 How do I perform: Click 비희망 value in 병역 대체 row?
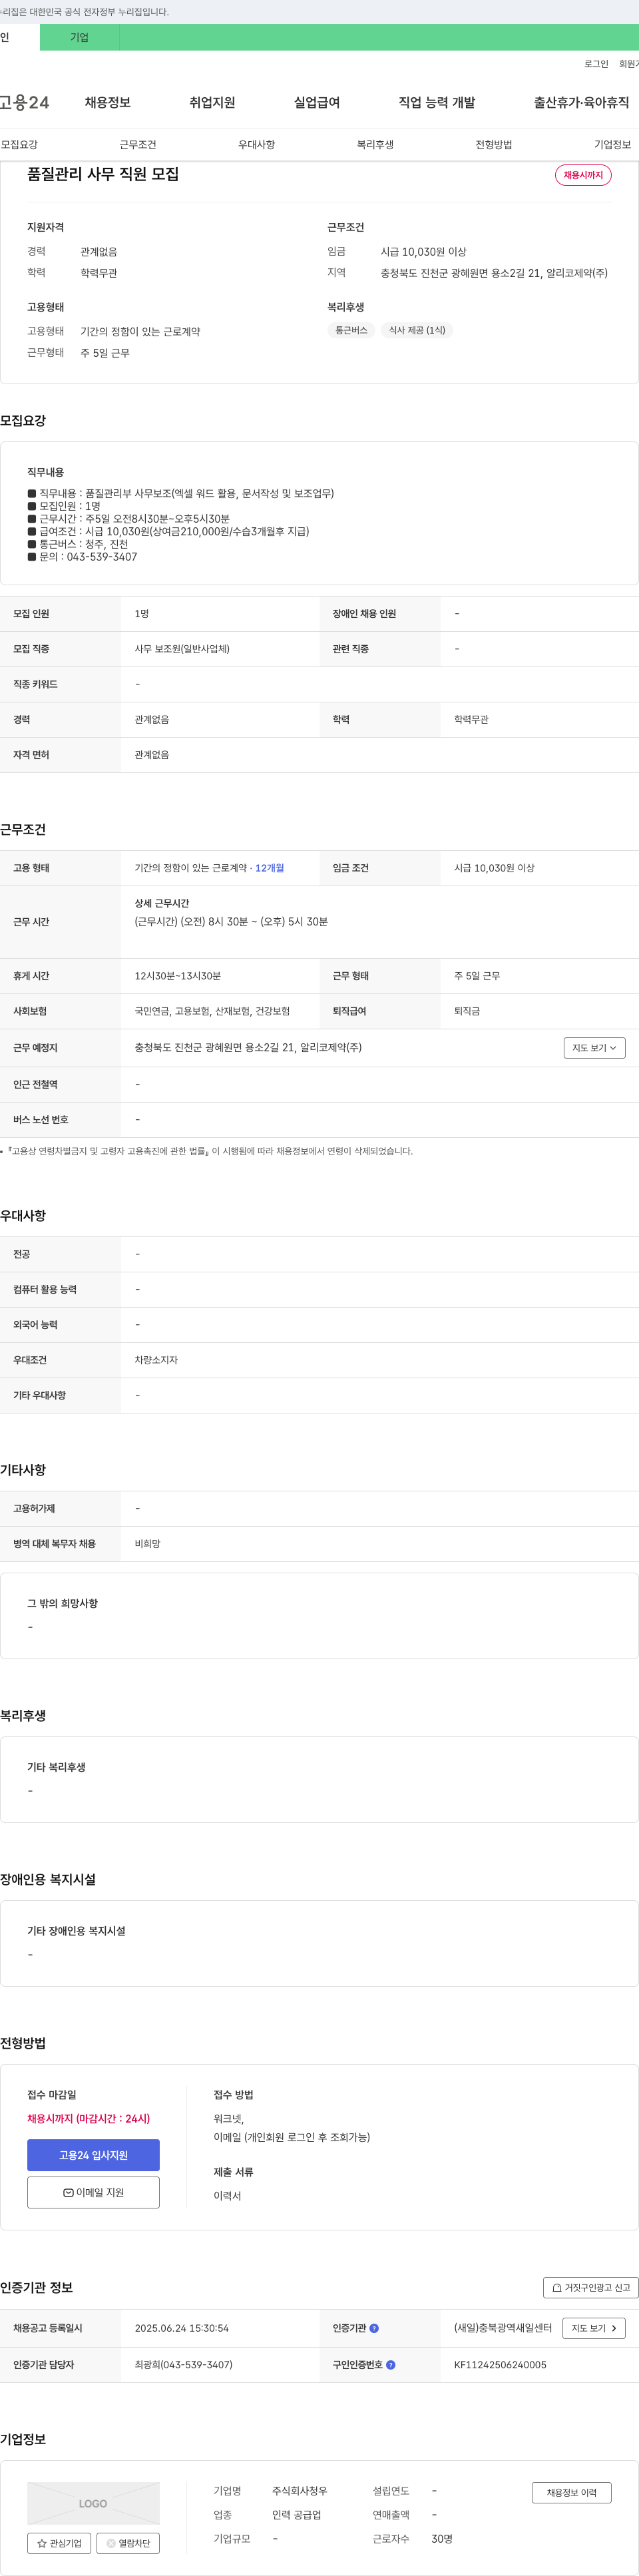[x=147, y=1544]
